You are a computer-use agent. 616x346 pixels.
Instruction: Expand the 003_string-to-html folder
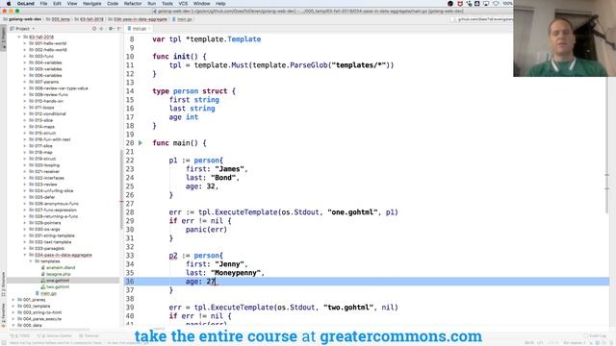[x=13, y=312]
